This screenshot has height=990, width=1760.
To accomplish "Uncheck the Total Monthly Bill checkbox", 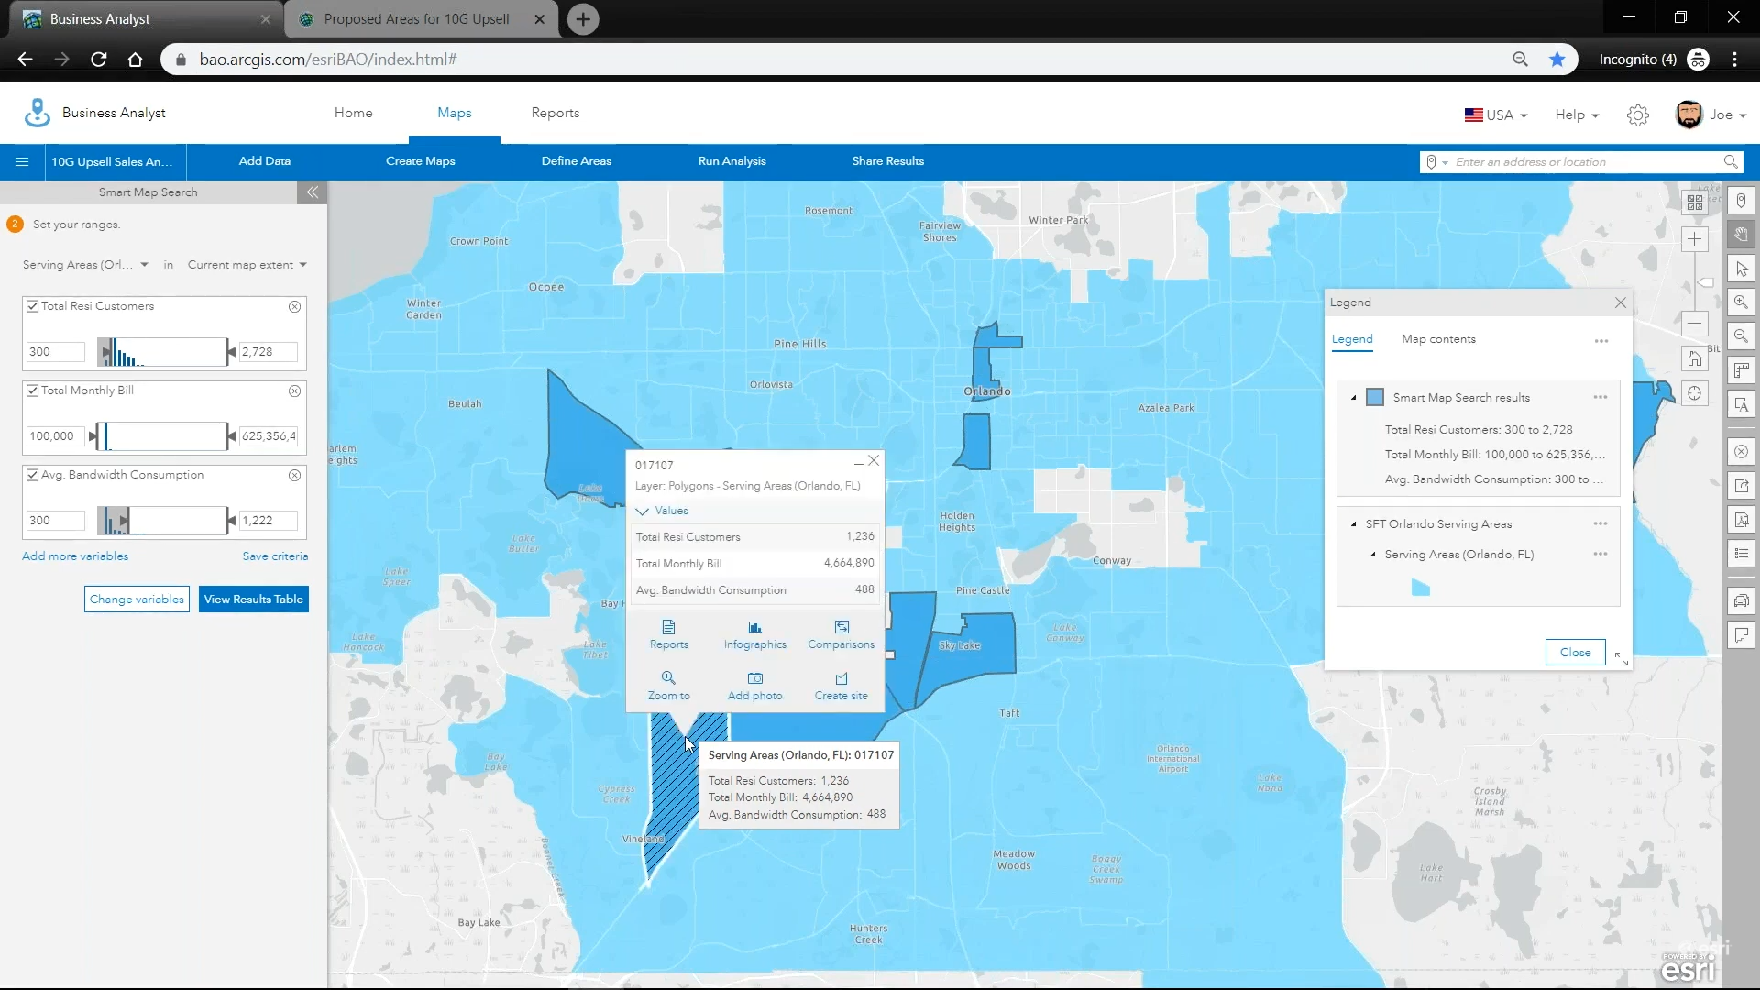I will click(x=33, y=390).
